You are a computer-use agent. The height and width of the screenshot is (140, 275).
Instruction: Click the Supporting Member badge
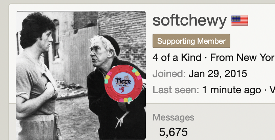pos(191,41)
